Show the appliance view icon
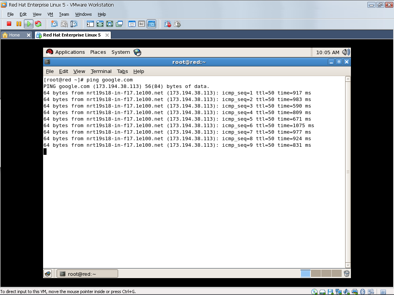 142,24
